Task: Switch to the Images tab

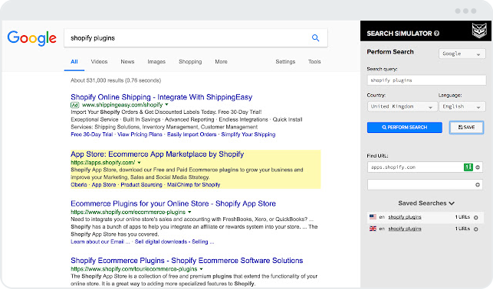Action: [x=156, y=62]
